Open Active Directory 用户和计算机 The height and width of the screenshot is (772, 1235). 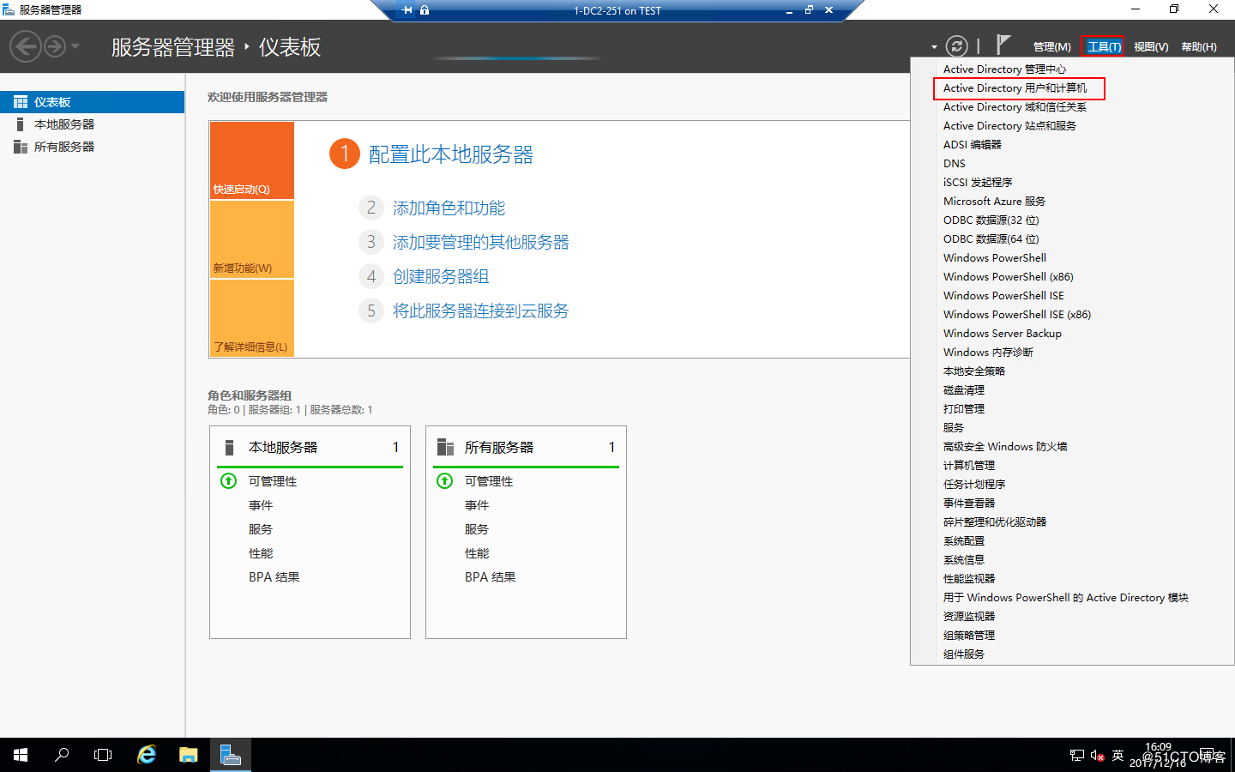point(1072,88)
